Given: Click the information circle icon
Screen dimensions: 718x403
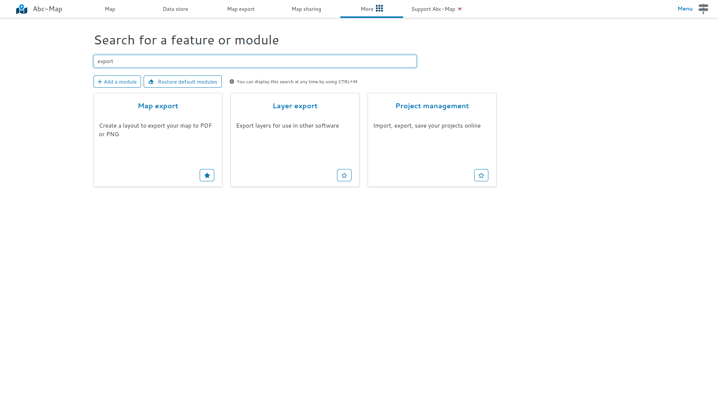Looking at the screenshot, I should pyautogui.click(x=232, y=82).
